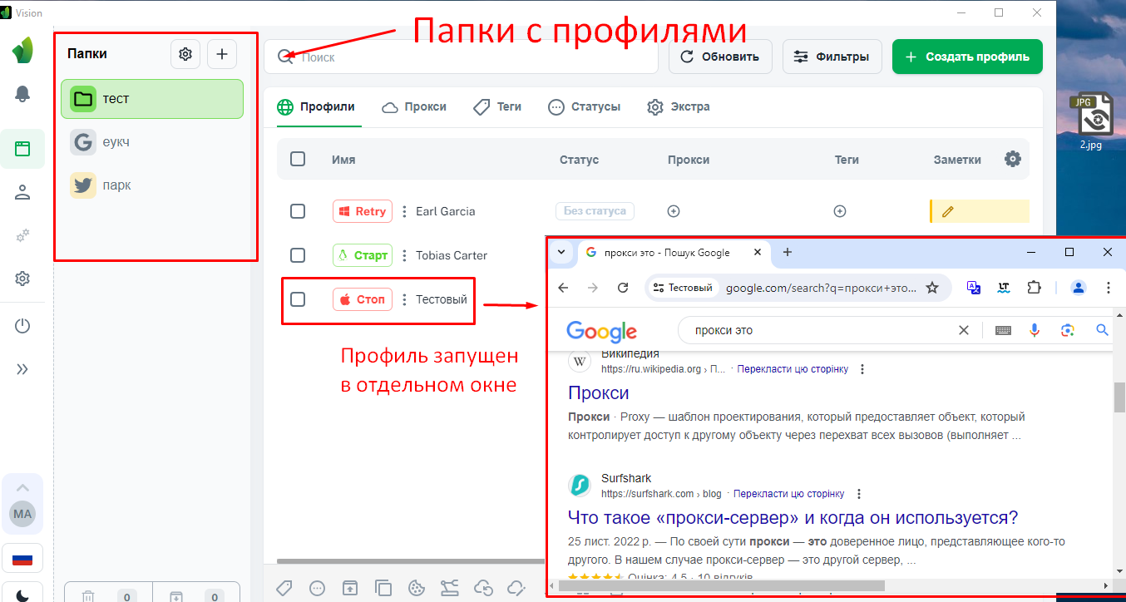Click the tag icon in bottom toolbar
This screenshot has height=602, width=1126.
tap(284, 588)
